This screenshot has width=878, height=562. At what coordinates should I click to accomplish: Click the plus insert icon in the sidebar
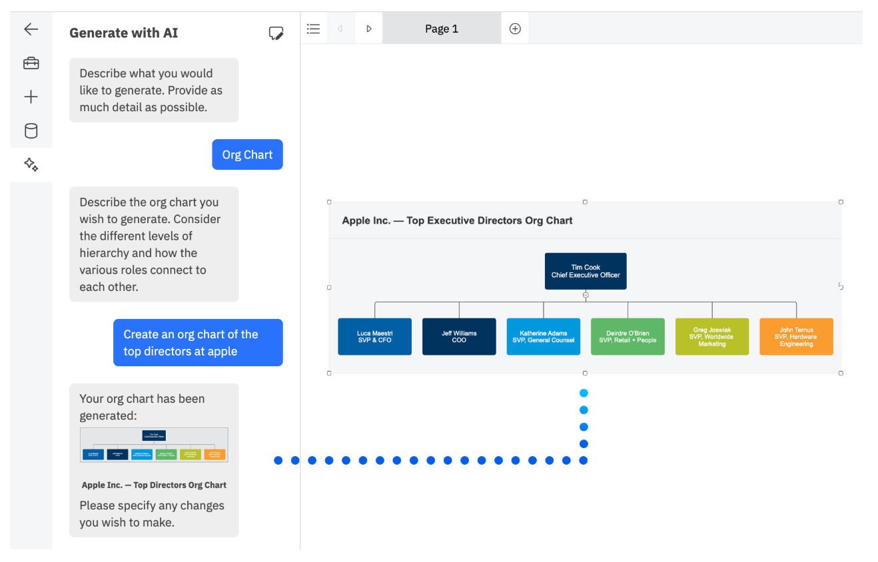[x=31, y=97]
